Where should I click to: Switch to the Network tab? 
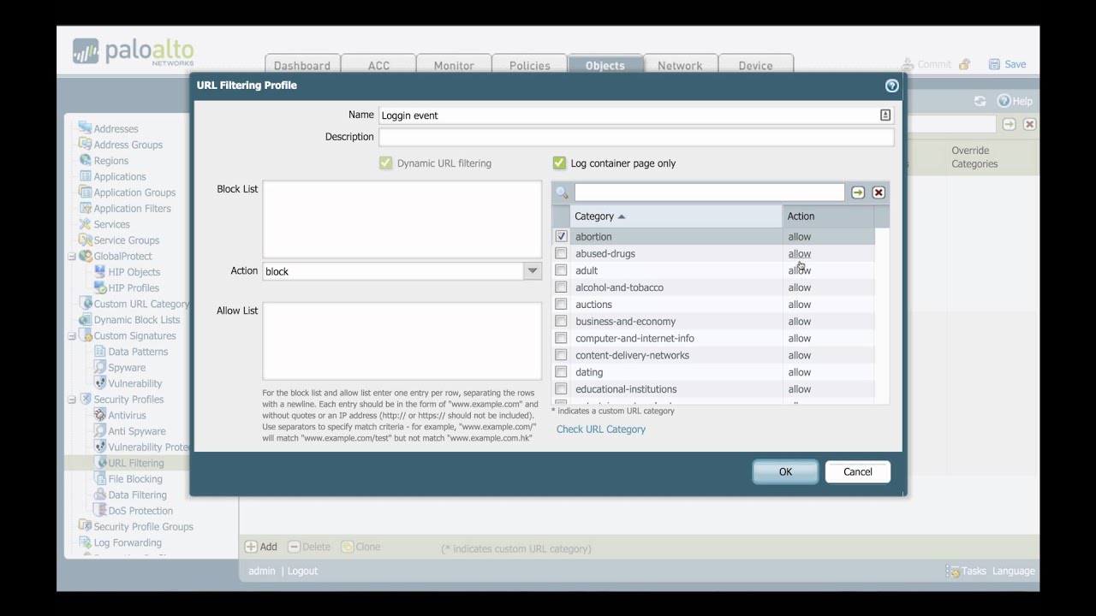click(680, 65)
